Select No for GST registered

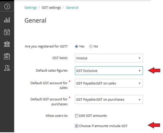91,46
